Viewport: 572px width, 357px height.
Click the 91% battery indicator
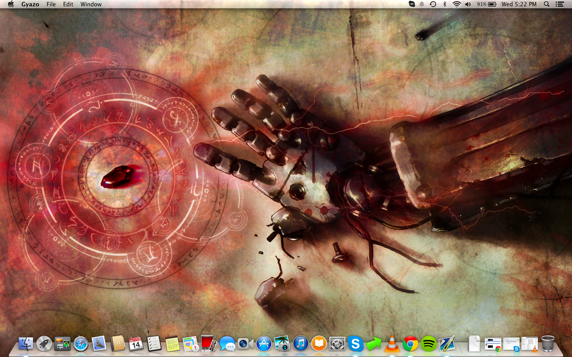pos(487,4)
